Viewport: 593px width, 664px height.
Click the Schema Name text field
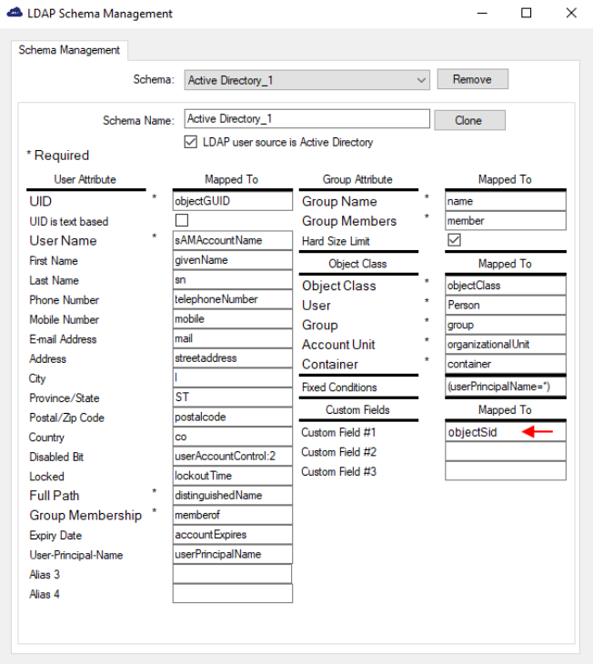(x=307, y=119)
